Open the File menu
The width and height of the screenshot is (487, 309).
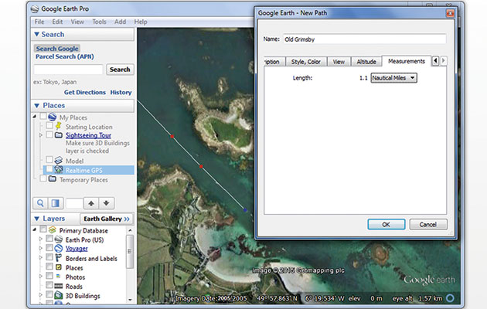(x=39, y=22)
